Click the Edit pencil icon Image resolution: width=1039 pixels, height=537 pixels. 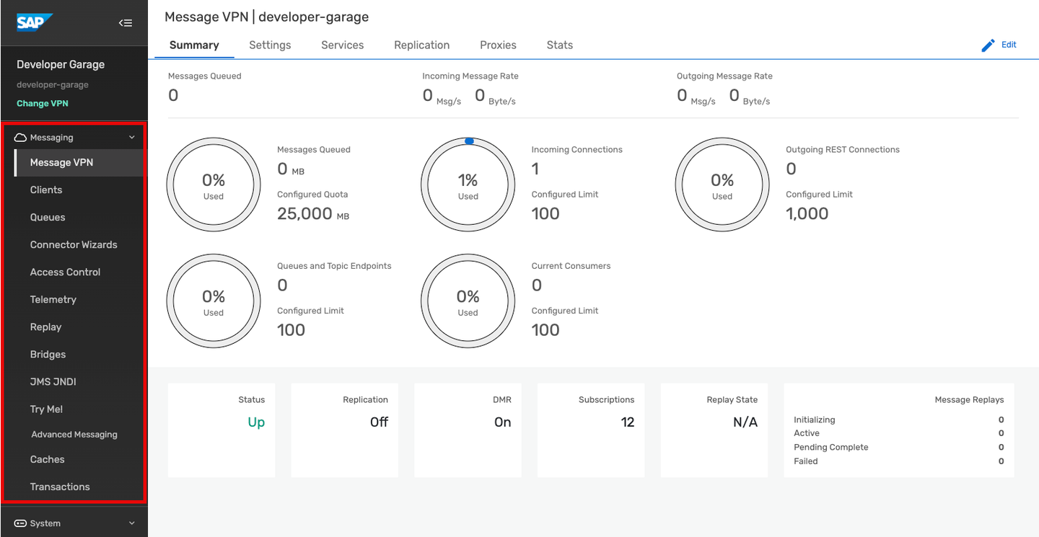click(x=988, y=45)
